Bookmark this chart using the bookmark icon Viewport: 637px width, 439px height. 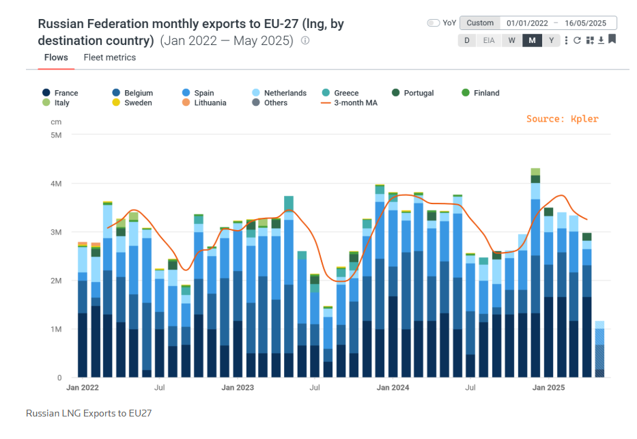tap(612, 40)
